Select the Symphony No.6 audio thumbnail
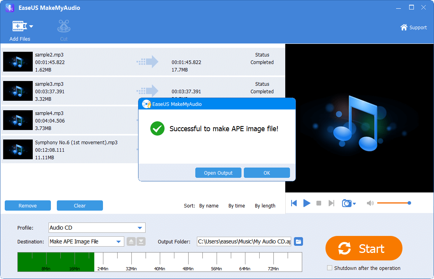The image size is (434, 279). (18, 149)
